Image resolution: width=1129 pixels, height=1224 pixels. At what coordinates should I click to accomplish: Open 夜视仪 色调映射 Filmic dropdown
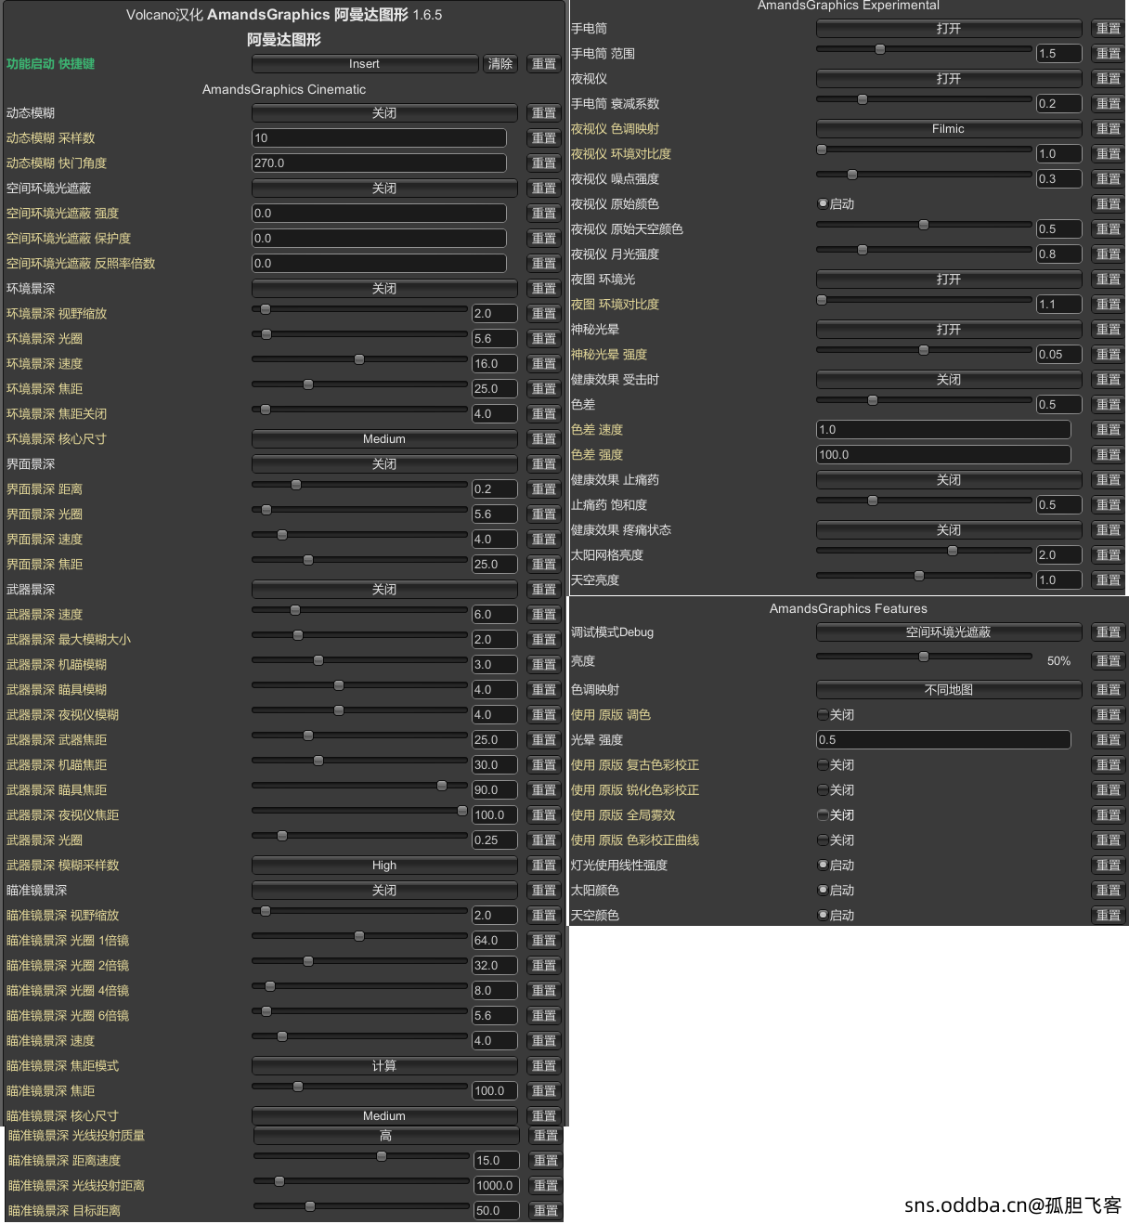[949, 129]
